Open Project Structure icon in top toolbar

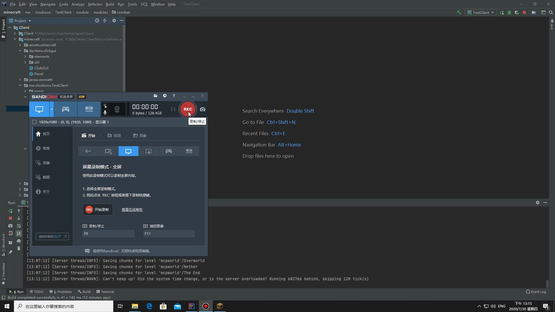[x=534, y=12]
